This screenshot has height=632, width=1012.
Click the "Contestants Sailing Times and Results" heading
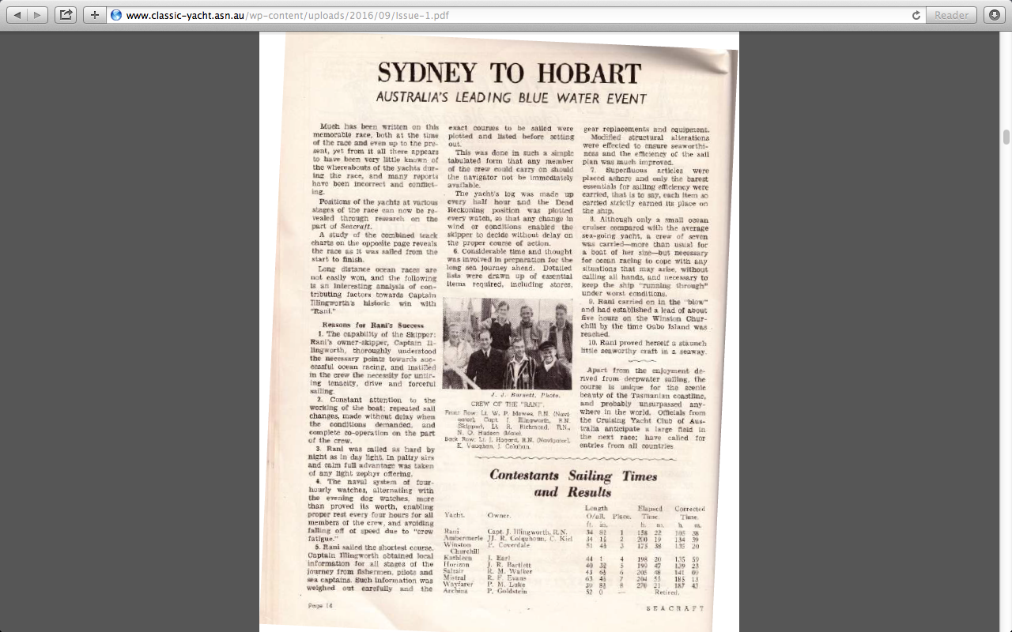[x=573, y=483]
